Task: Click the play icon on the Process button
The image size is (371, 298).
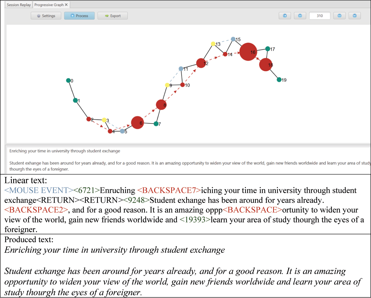Action: coord(73,16)
